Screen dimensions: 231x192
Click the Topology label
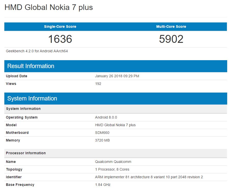[x=14, y=169]
